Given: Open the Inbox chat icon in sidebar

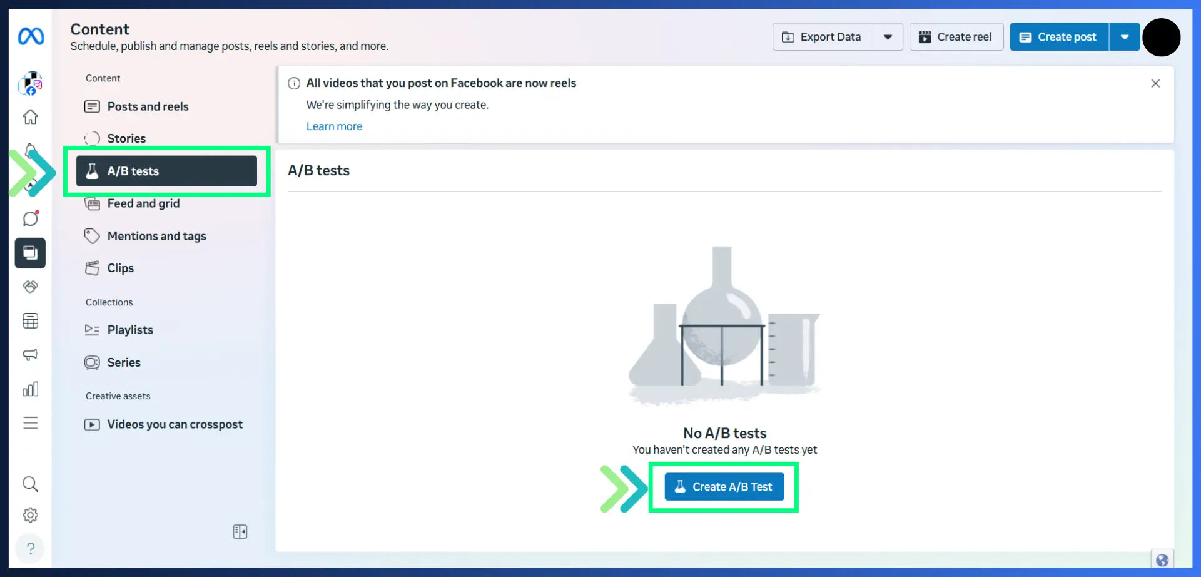Looking at the screenshot, I should point(30,218).
